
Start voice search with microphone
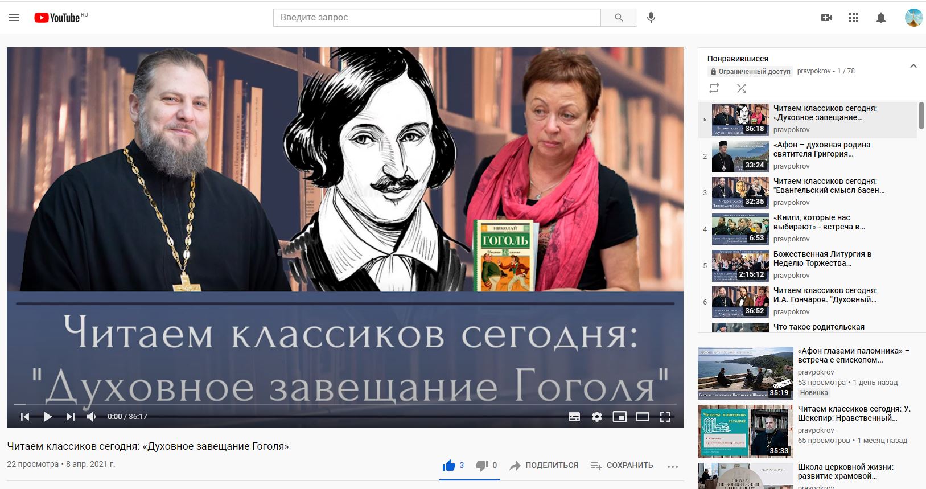coord(651,18)
